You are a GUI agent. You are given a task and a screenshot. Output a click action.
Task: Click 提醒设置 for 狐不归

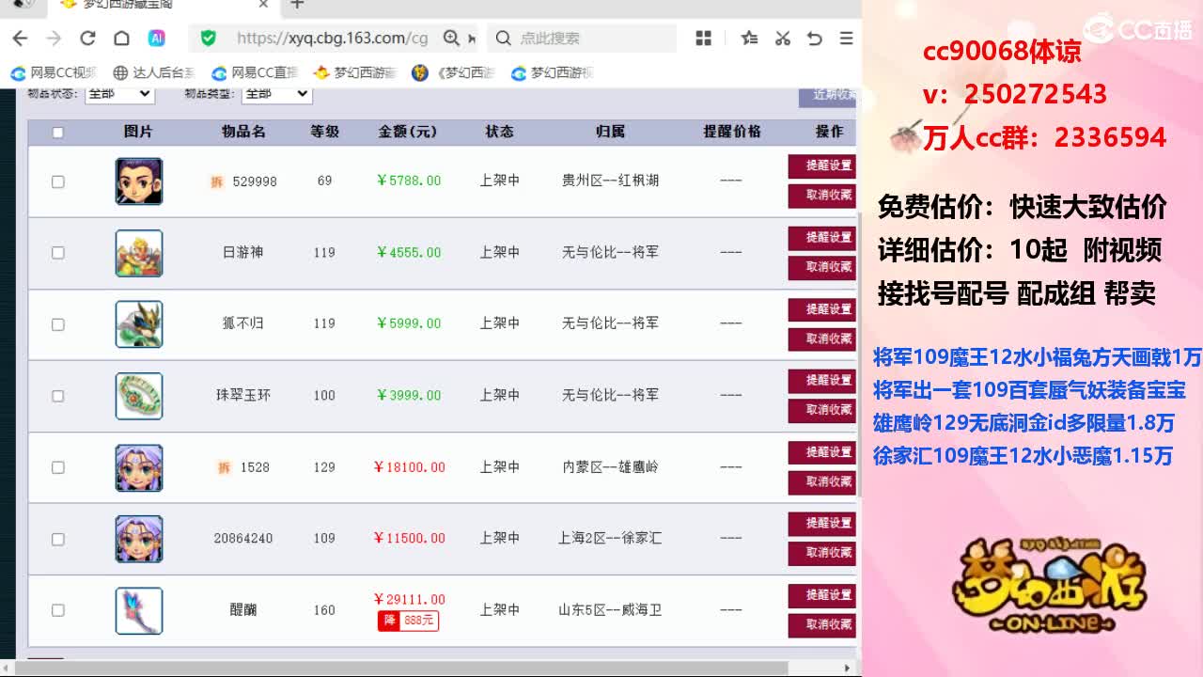(823, 309)
